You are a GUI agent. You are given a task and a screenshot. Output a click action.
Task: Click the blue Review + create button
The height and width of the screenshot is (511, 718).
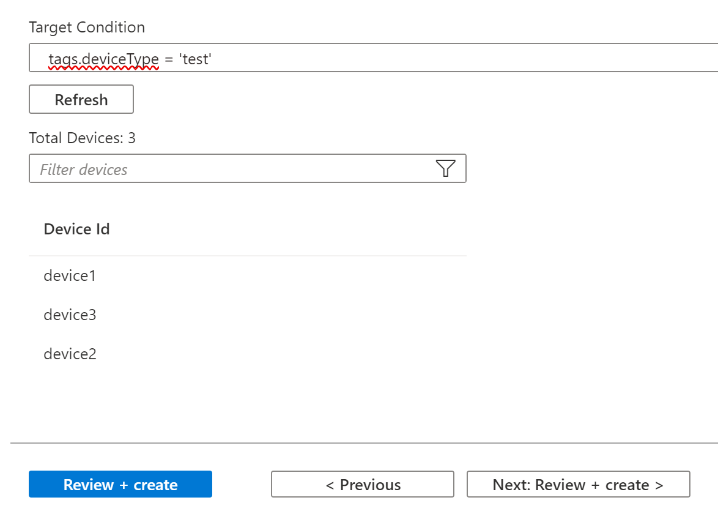click(120, 484)
